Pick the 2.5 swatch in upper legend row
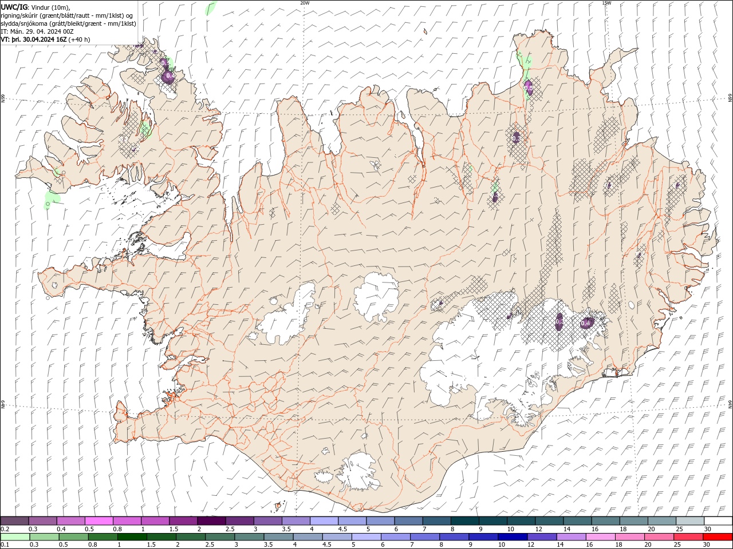 239,521
